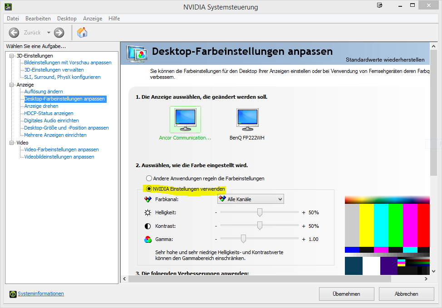Click the Back arrow icon
Image resolution: width=442 pixels, height=308 pixels.
[x=14, y=33]
